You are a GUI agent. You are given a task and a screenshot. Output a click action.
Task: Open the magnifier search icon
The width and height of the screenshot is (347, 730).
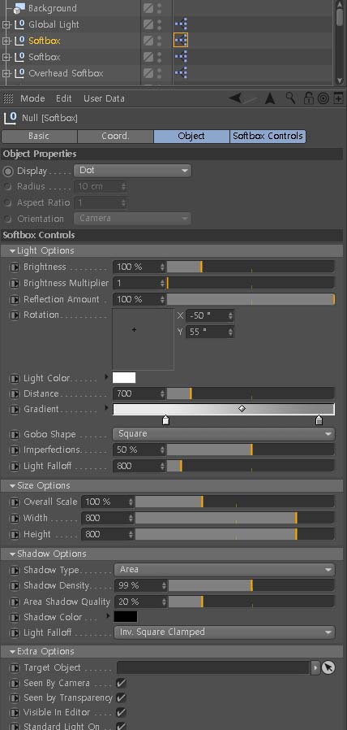[290, 98]
